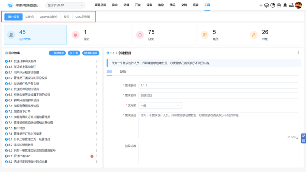Click the 新建需求 button

[57, 53]
